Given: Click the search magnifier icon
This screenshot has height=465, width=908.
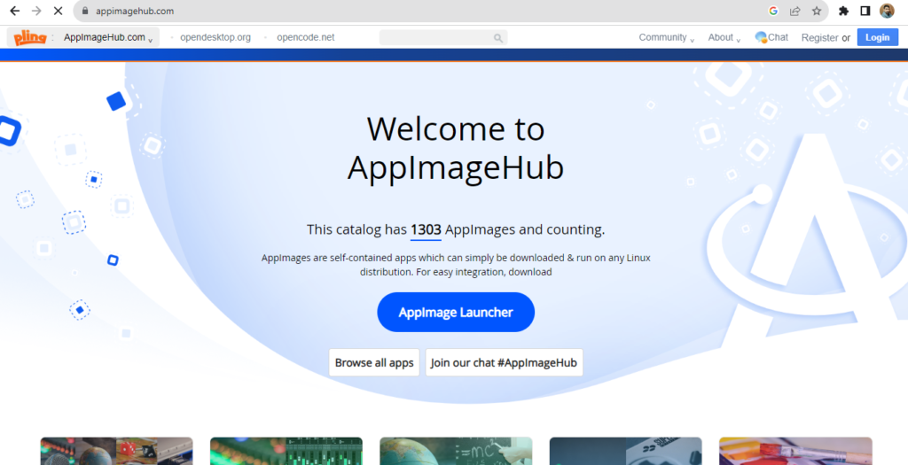Looking at the screenshot, I should 498,38.
